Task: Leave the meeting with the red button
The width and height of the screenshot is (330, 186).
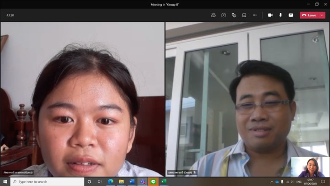Action: pyautogui.click(x=309, y=15)
